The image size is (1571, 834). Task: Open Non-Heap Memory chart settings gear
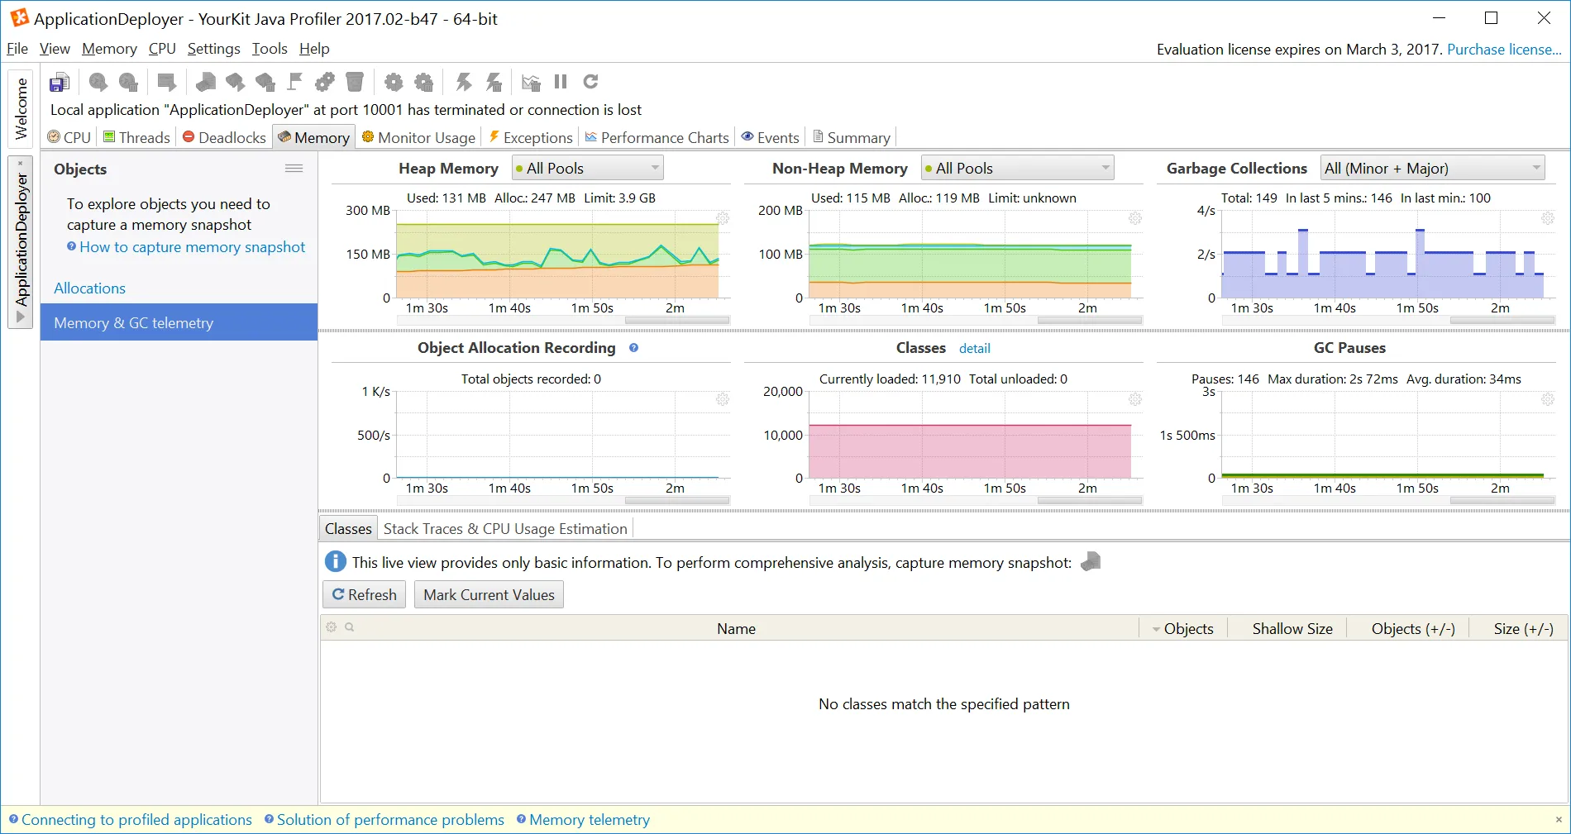1135,218
